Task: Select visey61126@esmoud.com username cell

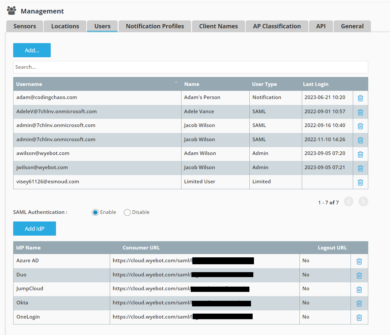Action: point(97,182)
